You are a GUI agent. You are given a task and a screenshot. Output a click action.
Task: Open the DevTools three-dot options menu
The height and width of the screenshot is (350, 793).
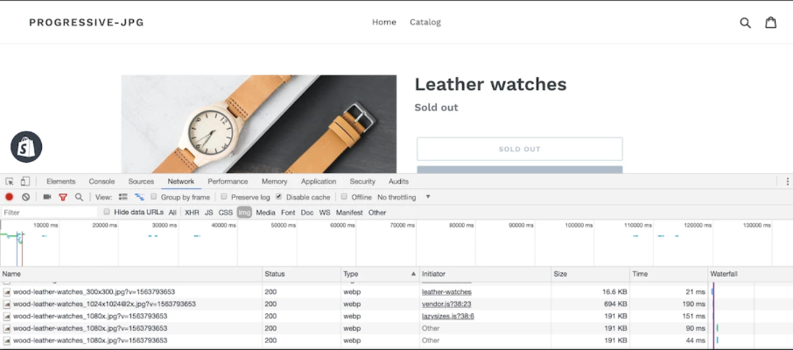(787, 182)
